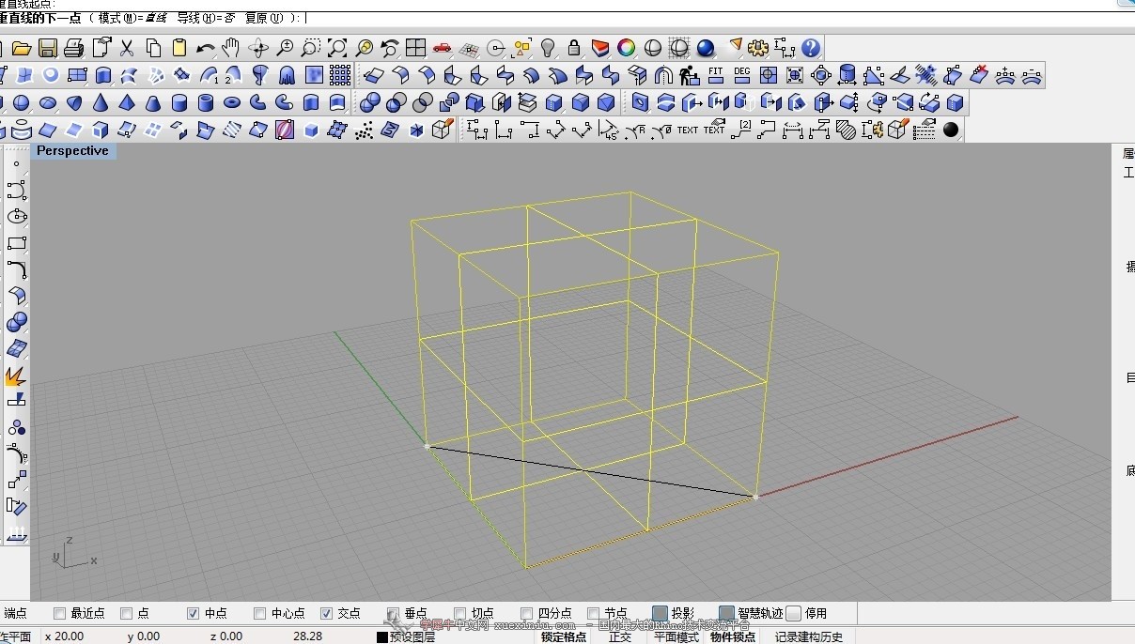
Task: Enable the 点 osnap checkbox
Action: click(127, 614)
